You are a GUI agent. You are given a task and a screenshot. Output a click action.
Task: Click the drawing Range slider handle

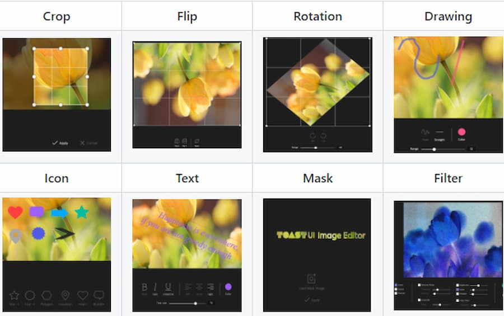[x=434, y=149]
